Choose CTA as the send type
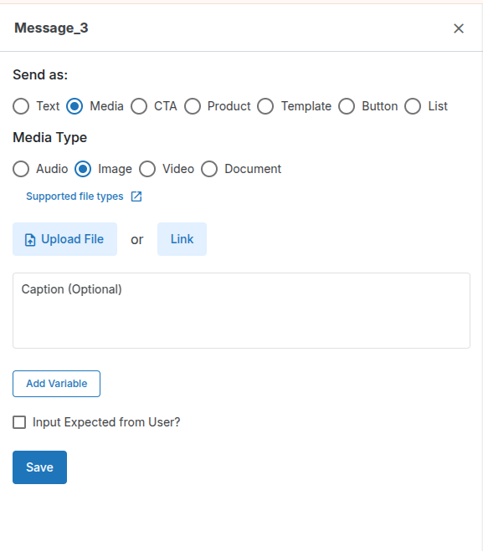Image resolution: width=483 pixels, height=551 pixels. [139, 106]
